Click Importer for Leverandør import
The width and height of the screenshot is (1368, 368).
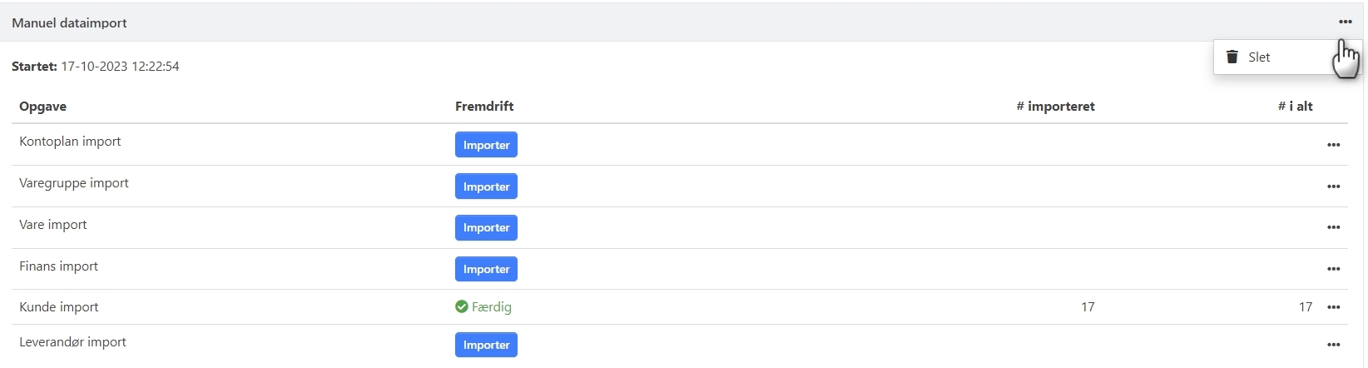click(486, 345)
